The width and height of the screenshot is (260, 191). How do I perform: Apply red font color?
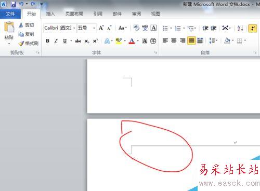132,41
